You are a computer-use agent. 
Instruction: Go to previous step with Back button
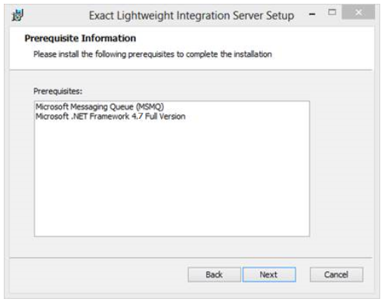214,275
